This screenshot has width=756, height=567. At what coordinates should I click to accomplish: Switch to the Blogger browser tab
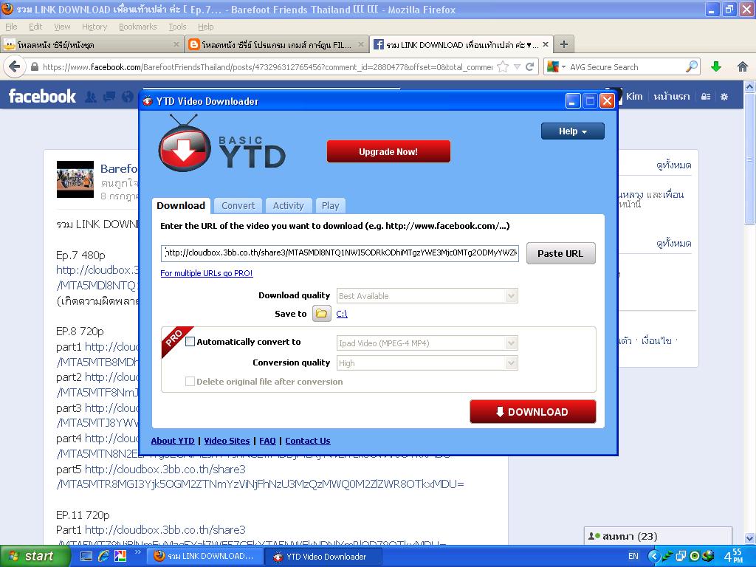[277, 44]
